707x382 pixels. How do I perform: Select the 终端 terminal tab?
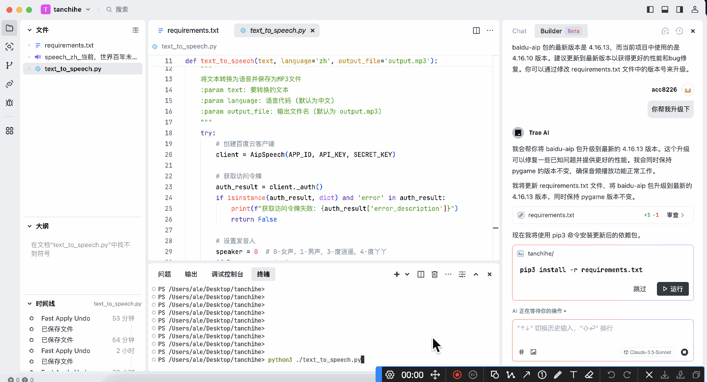263,274
